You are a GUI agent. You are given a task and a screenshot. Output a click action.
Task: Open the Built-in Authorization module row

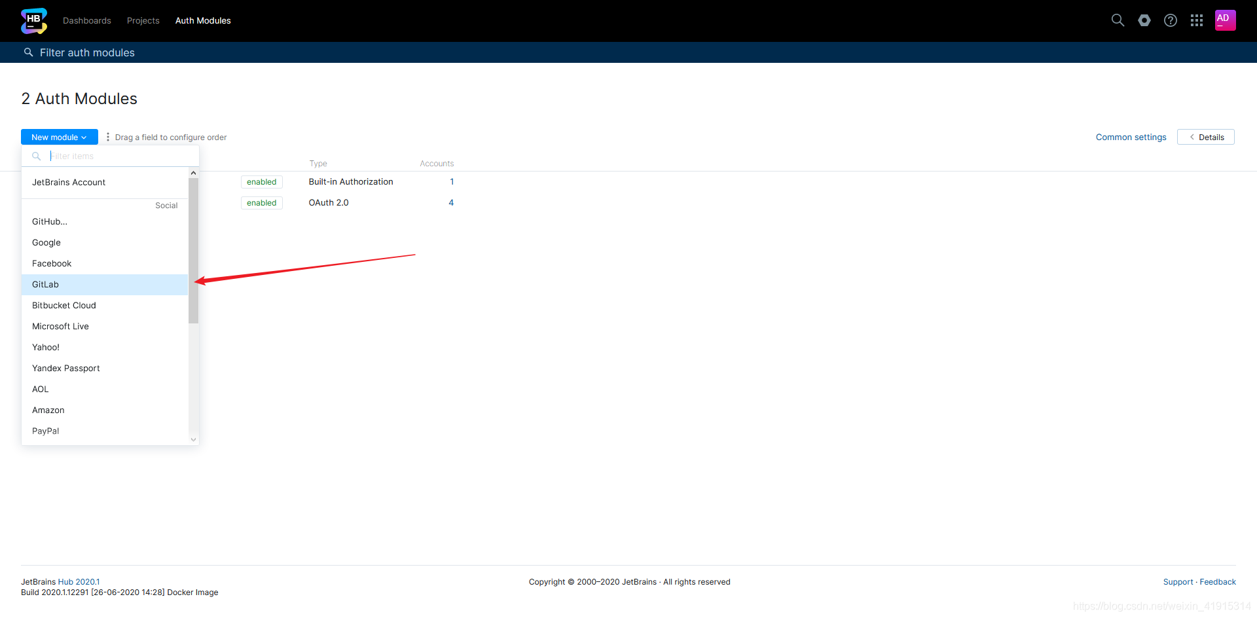(x=351, y=182)
